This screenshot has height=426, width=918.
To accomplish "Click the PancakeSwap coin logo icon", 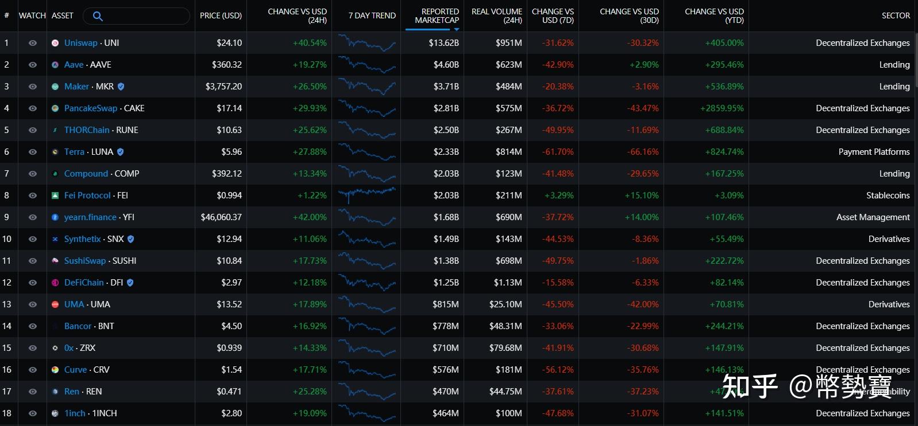I will 55,108.
